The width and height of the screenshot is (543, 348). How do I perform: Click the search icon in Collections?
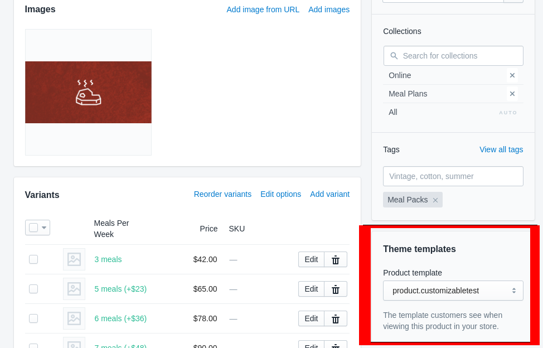[x=393, y=56]
